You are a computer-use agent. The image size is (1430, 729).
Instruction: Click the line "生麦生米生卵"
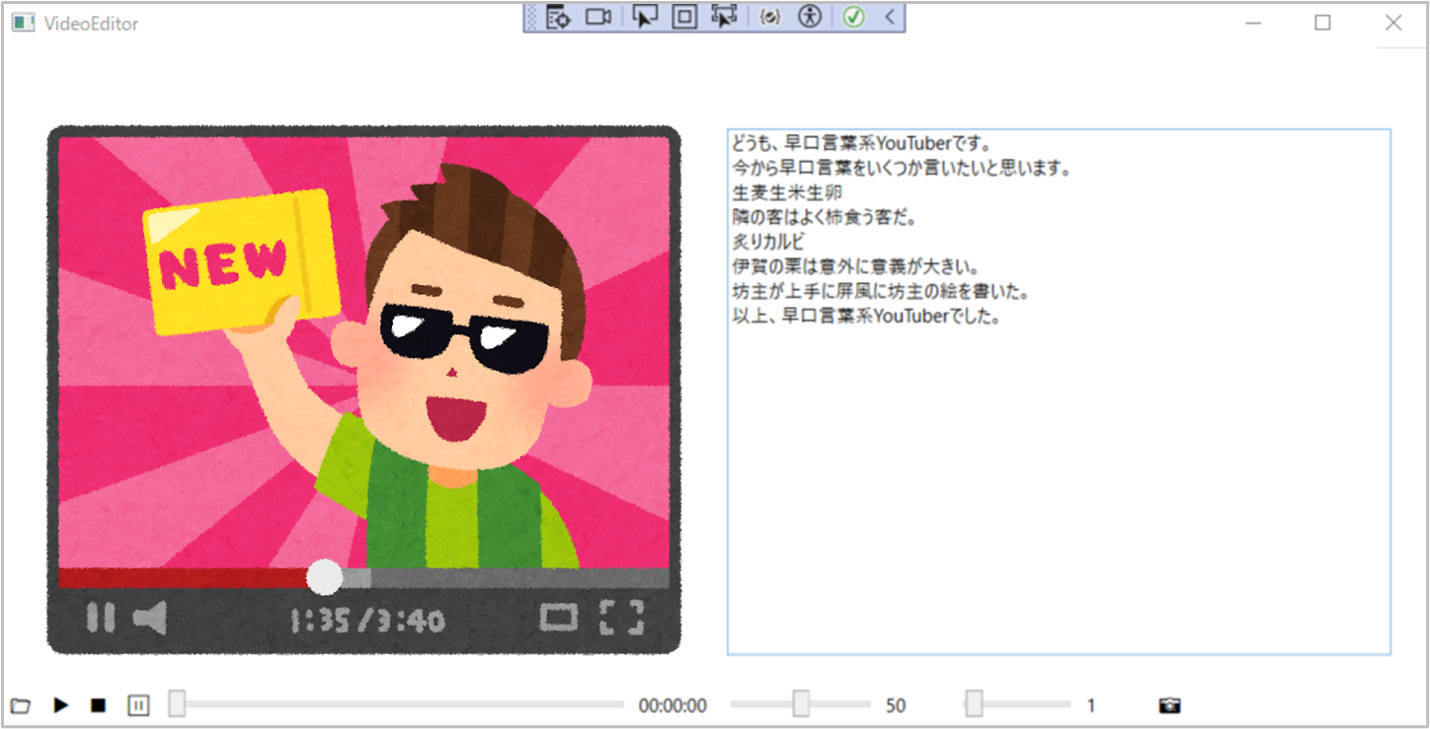[787, 192]
